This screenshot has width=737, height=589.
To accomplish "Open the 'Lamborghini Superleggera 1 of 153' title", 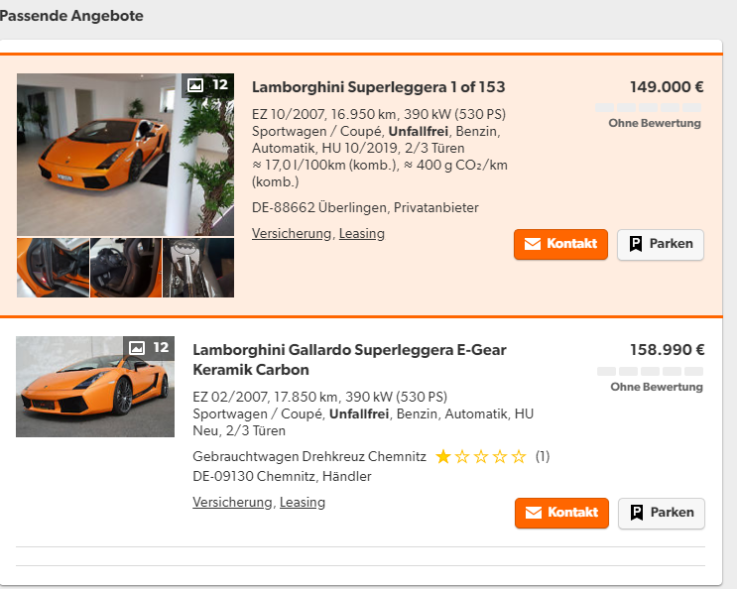I will click(378, 87).
